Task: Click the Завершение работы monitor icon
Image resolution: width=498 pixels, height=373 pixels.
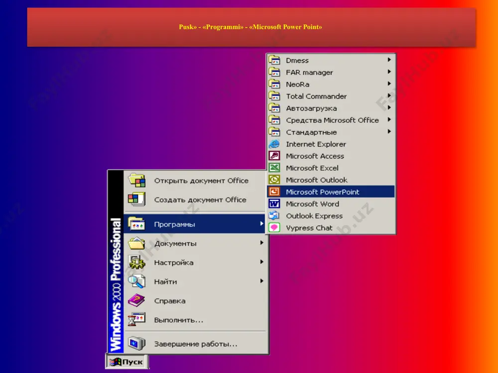Action: click(x=137, y=344)
